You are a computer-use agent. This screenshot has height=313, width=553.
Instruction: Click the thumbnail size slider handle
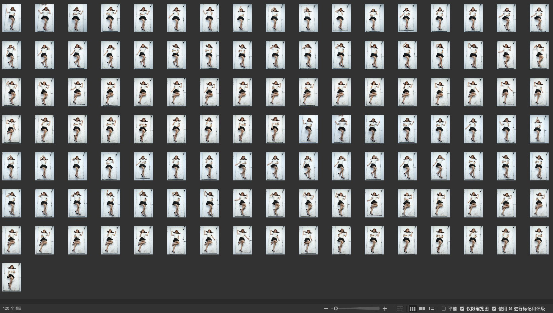pos(335,309)
